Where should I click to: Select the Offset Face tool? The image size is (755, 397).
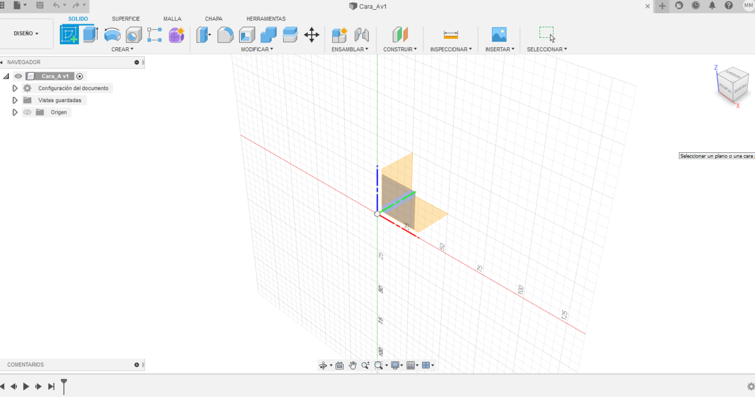pos(290,35)
